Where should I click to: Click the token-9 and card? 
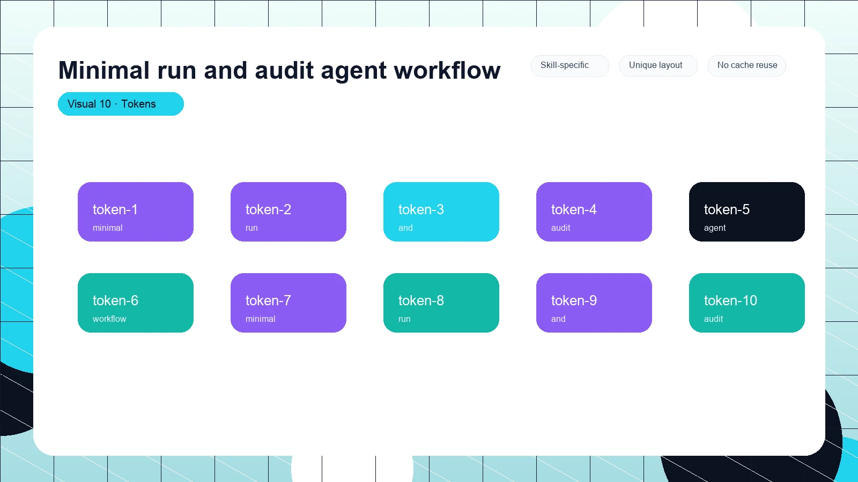click(594, 303)
